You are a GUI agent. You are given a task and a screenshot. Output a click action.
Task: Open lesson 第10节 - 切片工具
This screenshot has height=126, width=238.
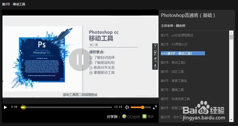pyautogui.click(x=173, y=117)
